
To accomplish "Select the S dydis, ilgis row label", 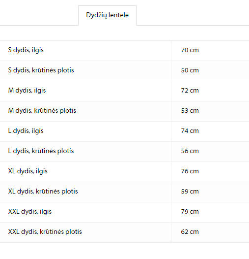I will (x=26, y=50).
